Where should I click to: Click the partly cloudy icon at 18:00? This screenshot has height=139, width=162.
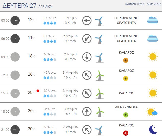click(x=152, y=112)
